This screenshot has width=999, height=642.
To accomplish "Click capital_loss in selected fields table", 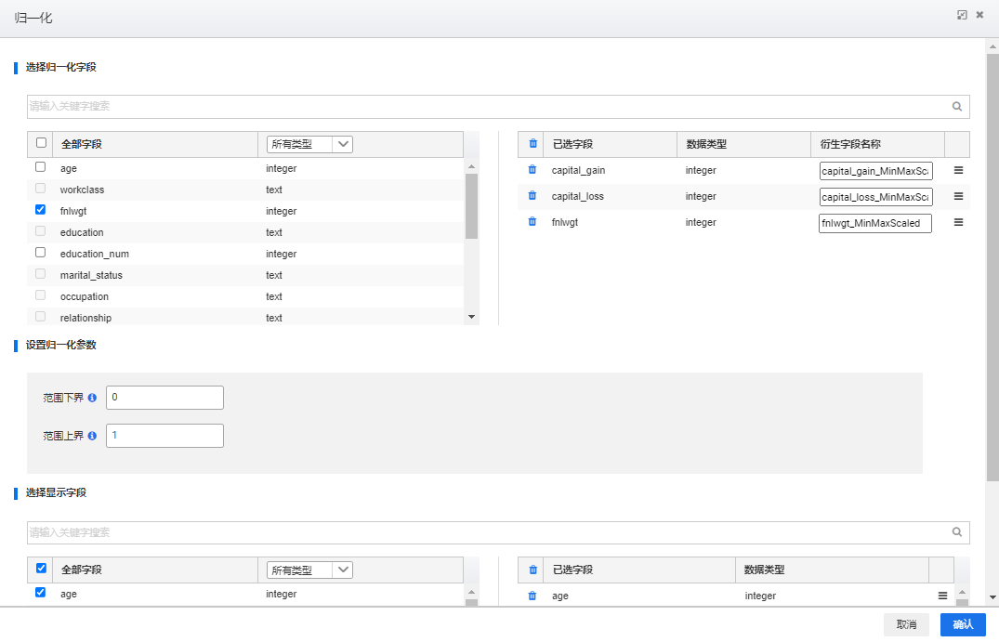I will [x=577, y=196].
